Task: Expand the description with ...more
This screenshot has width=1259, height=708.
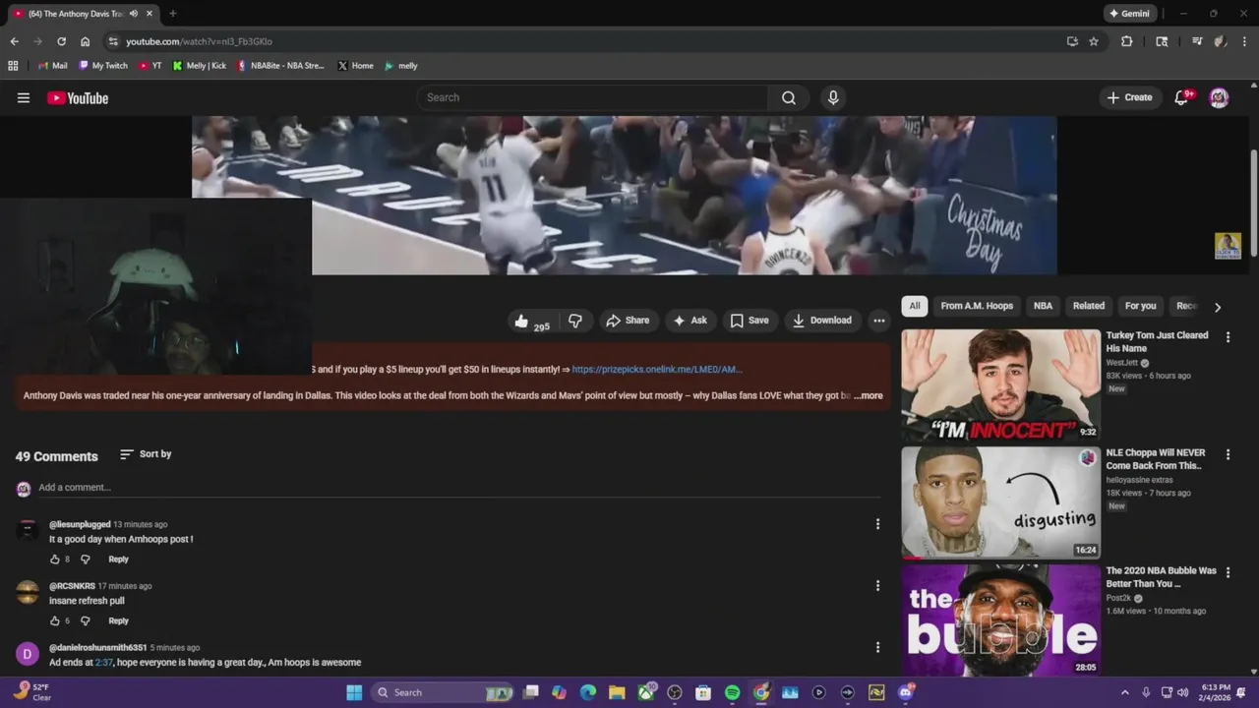Action: pos(869,395)
